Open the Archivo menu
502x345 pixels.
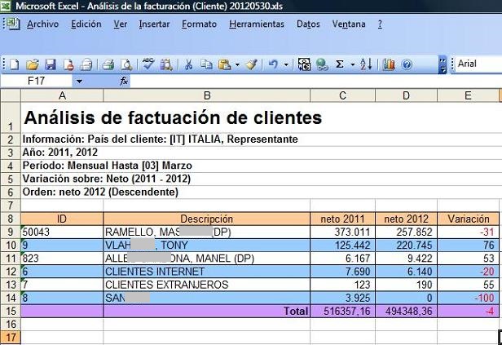(42, 24)
